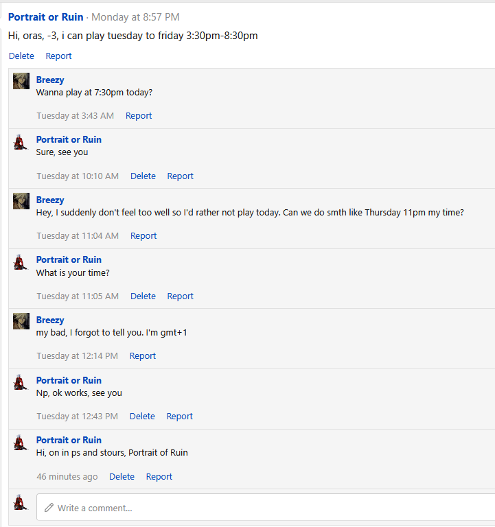
Task: Report Breezy's comment posted Tuesday at 11:04 AM
Action: pyautogui.click(x=143, y=236)
